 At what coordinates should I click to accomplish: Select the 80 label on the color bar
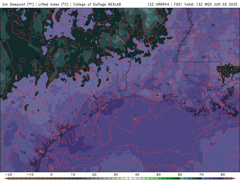[223, 175]
